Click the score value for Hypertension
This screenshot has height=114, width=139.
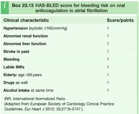click(x=108, y=28)
